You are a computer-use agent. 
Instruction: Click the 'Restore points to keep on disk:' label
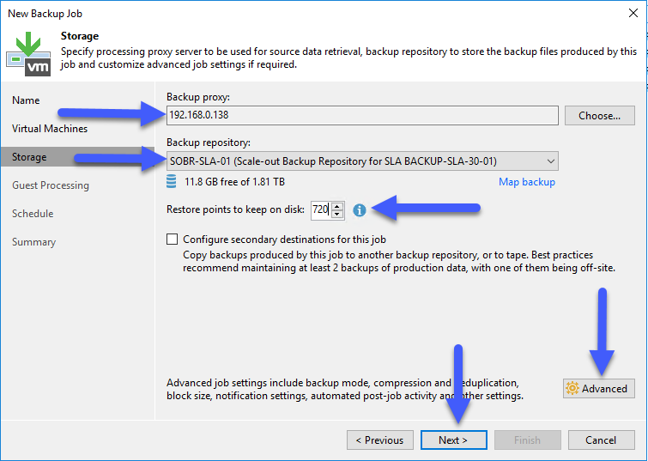point(235,209)
